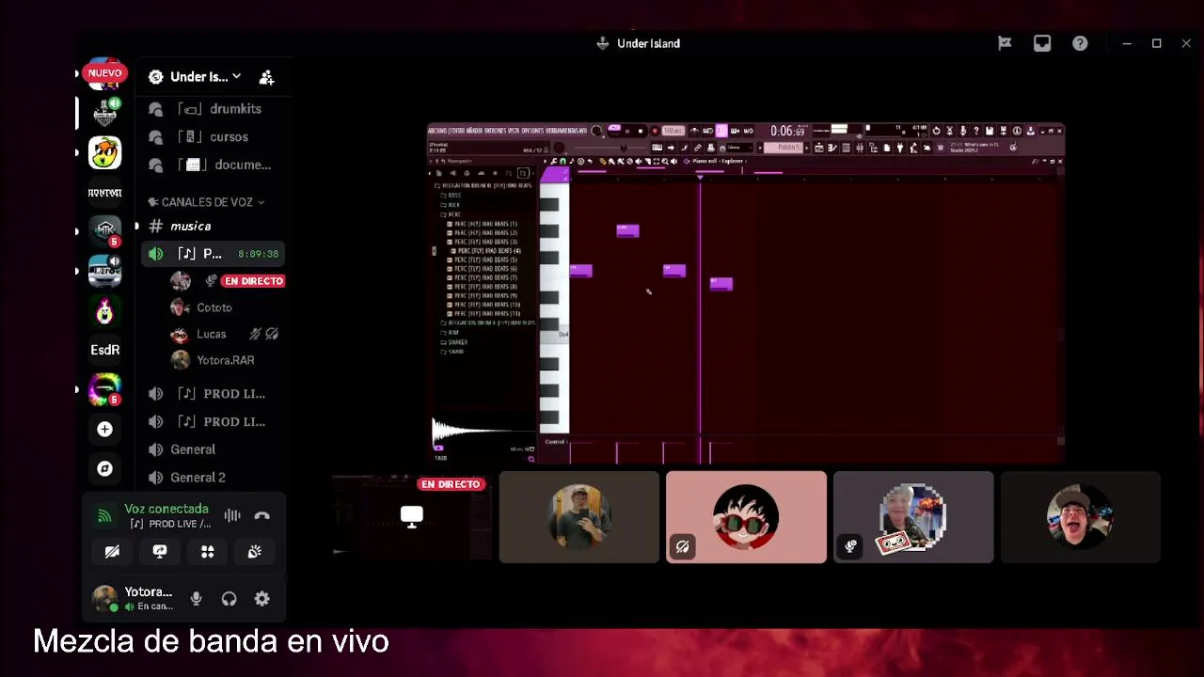Toggle Lucas's muted microphone icon
Screen dimensions: 1204x677
click(255, 334)
